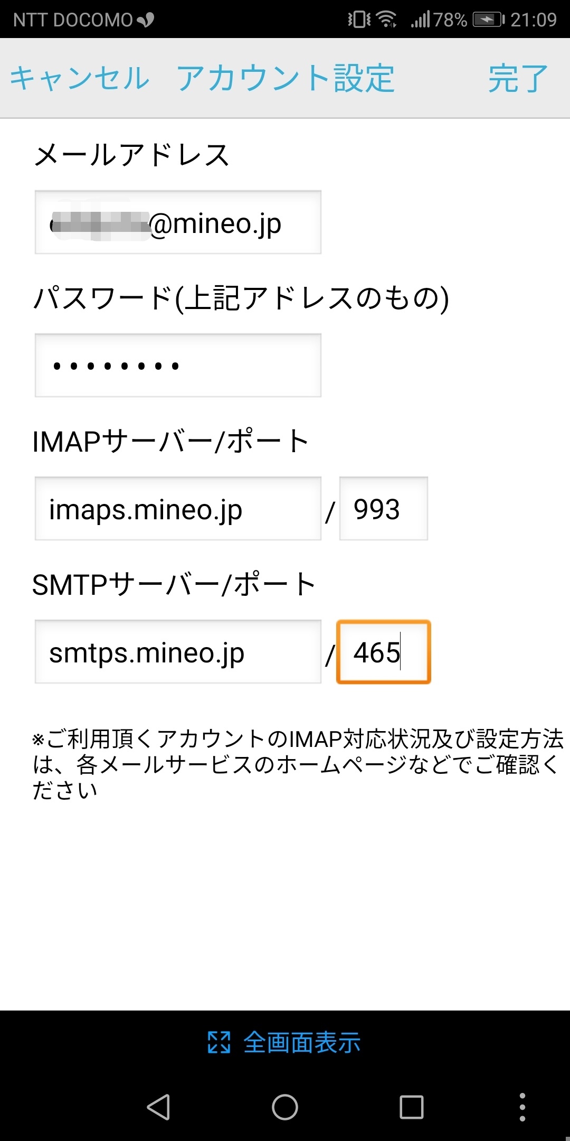Open recent apps square icon
The image size is (570, 1141).
[411, 1107]
